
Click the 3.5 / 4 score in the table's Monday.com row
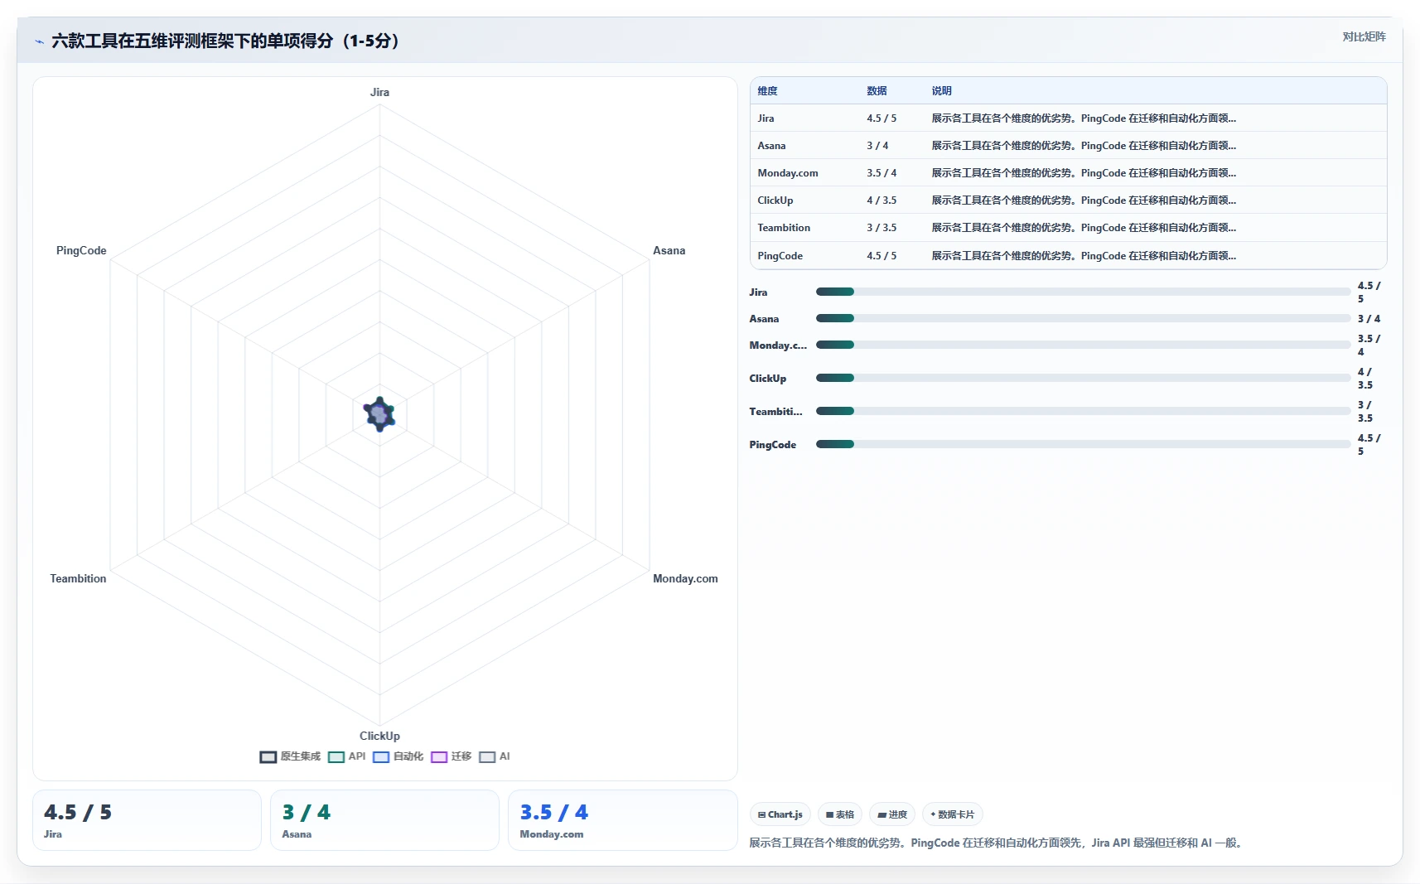point(881,173)
